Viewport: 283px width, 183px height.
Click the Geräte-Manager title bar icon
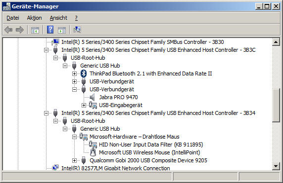click(x=6, y=6)
